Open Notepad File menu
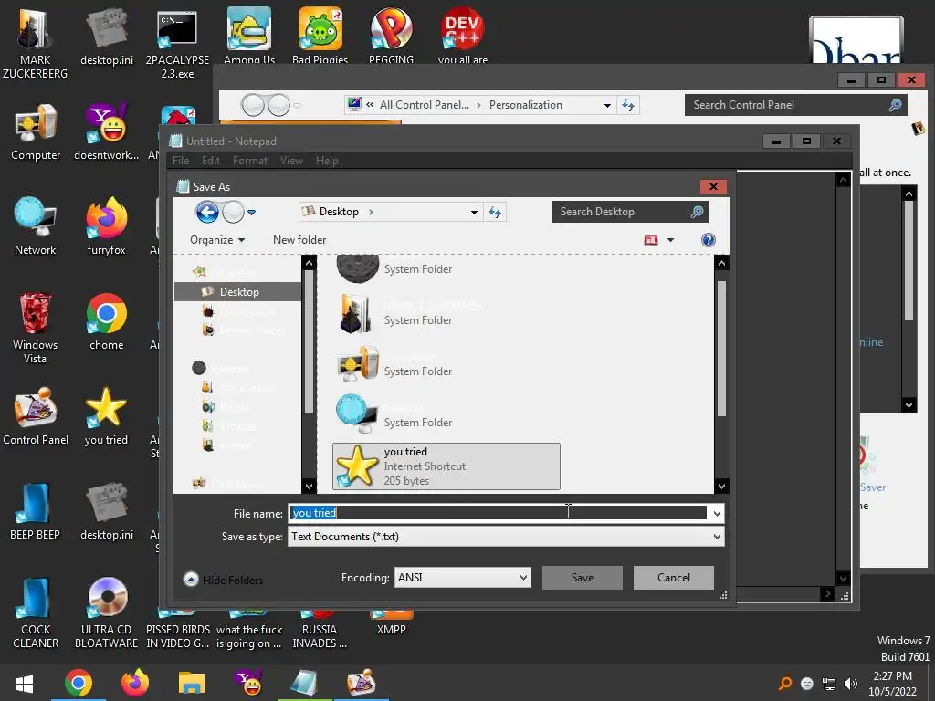Screen dimensions: 935x701 (x=181, y=161)
